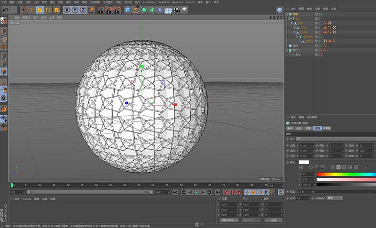Image resolution: width=376 pixels, height=228 pixels.
Task: Toggle the color parameter keyframe circle
Action: (287, 162)
